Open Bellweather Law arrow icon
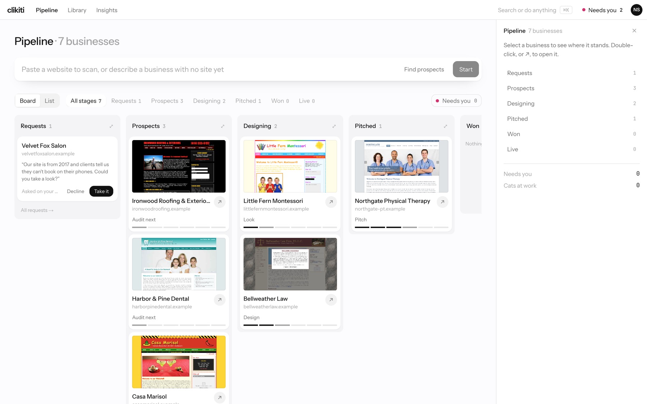647x404 pixels. coord(331,299)
